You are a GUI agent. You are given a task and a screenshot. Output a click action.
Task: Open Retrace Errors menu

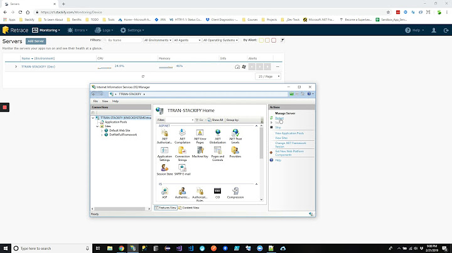coord(77,30)
